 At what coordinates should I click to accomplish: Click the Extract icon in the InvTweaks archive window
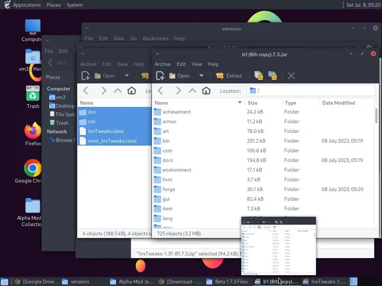coord(145,76)
